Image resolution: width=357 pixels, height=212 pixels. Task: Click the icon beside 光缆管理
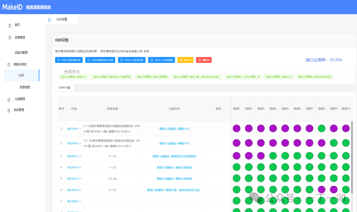[x=9, y=100]
